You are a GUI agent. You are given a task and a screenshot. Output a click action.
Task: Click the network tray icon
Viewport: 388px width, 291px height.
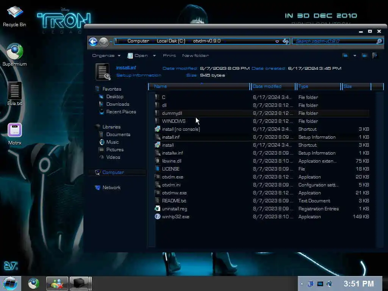320,284
